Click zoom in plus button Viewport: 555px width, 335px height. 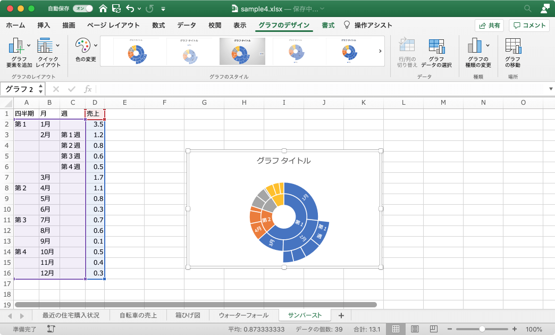click(514, 329)
